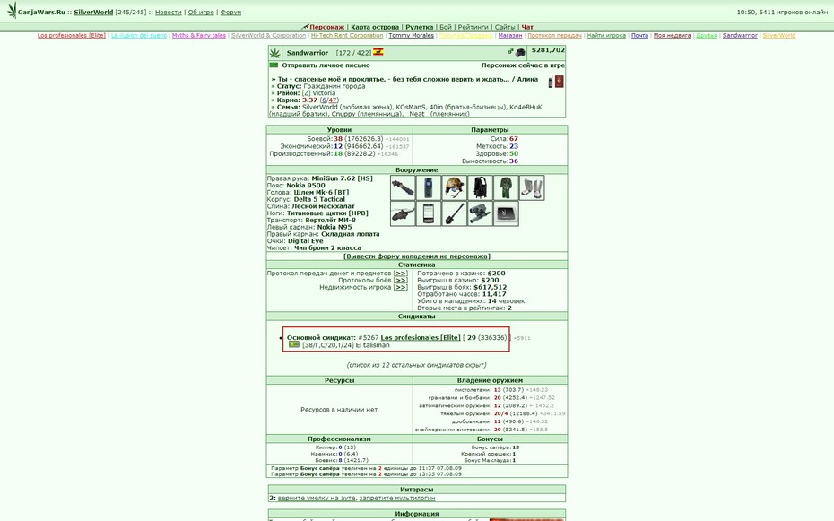Open the Nokia N95 phone thumbnail
The width and height of the screenshot is (834, 521).
click(428, 213)
